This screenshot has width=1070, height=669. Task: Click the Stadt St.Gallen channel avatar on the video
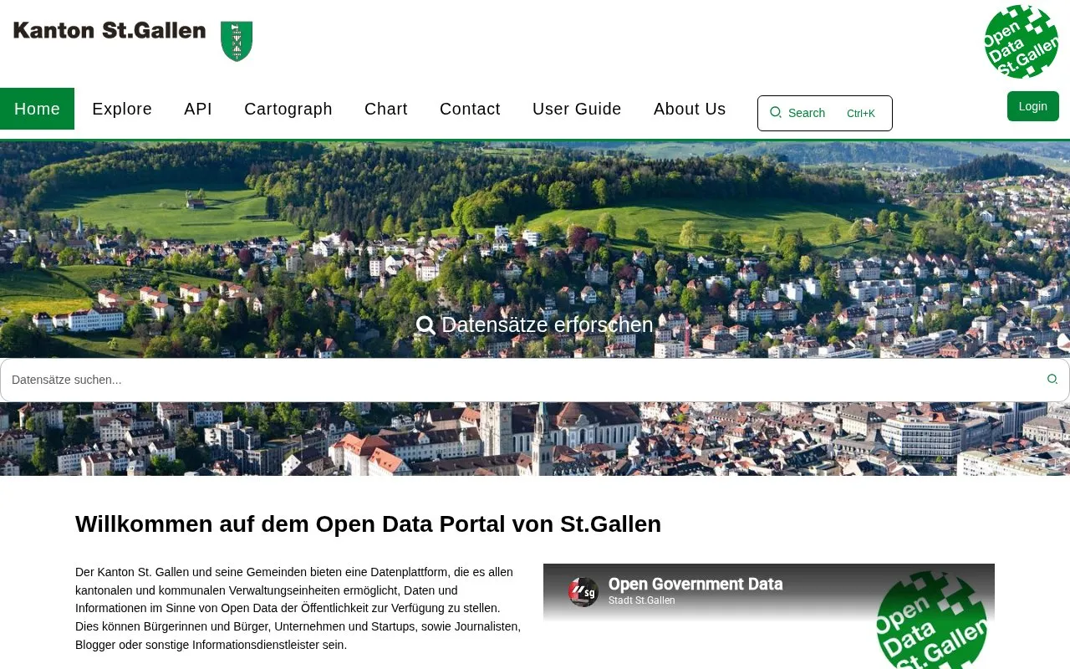click(583, 592)
